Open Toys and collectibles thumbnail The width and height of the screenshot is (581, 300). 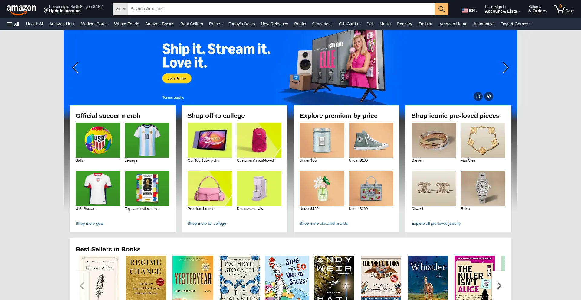coord(147,189)
